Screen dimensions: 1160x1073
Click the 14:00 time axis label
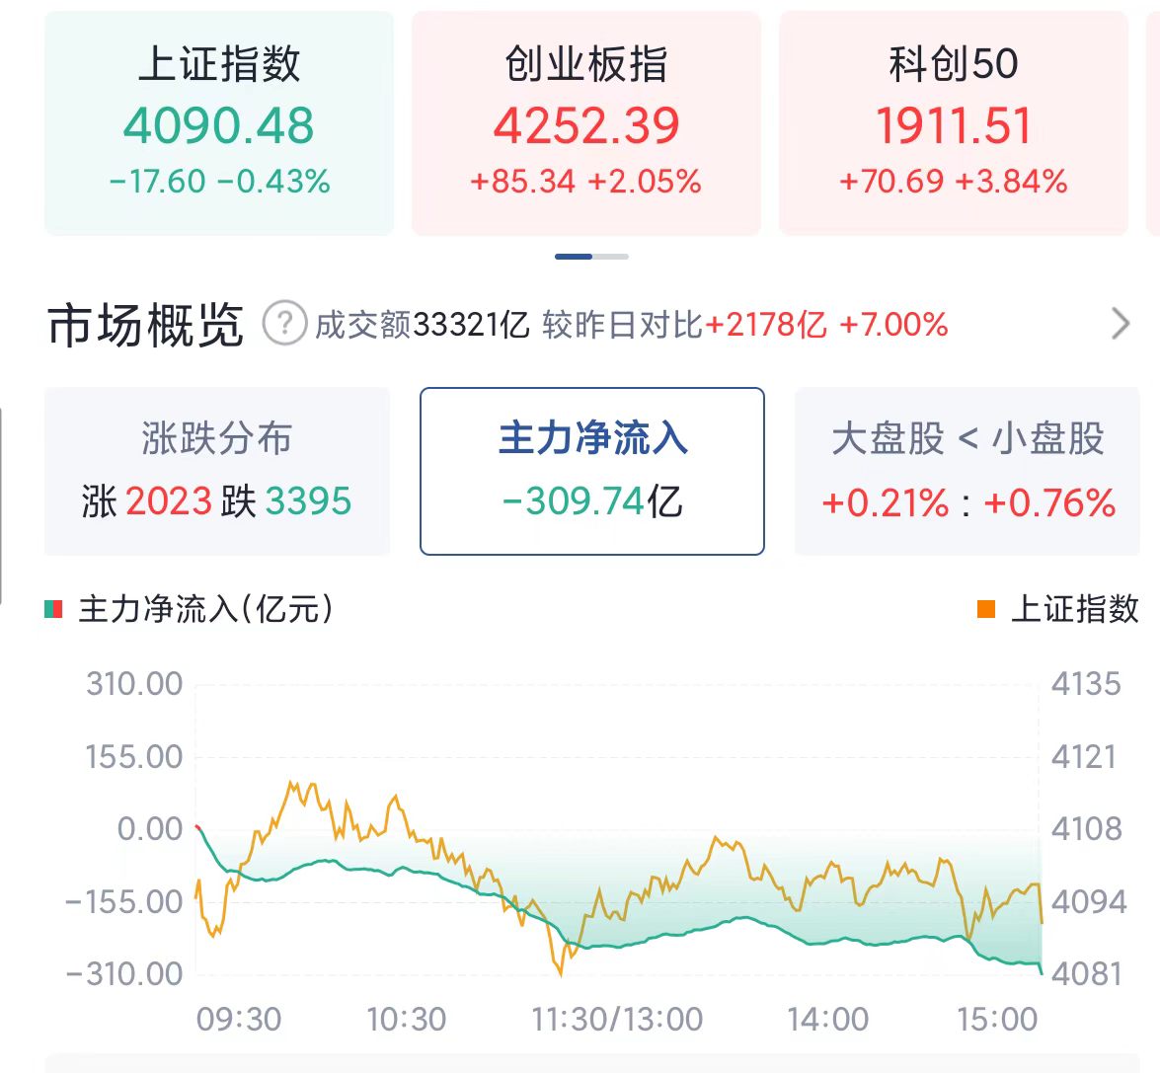click(x=828, y=1020)
